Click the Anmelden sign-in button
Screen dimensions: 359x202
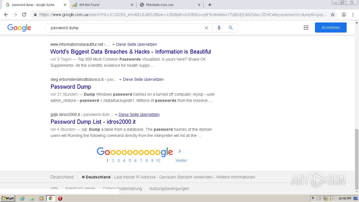(331, 27)
